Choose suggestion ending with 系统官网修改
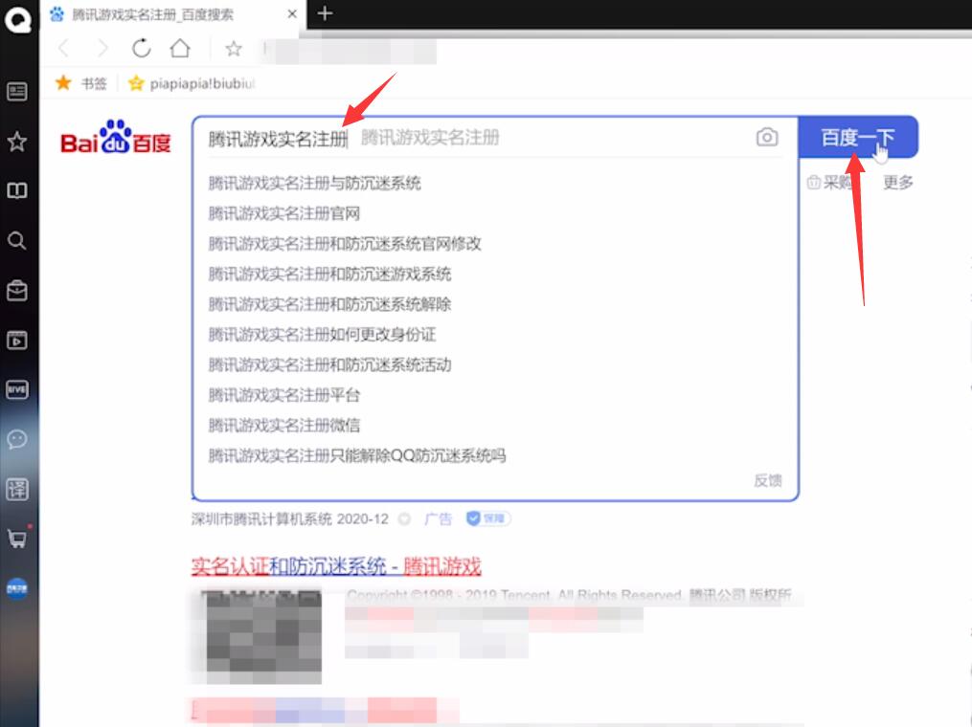This screenshot has width=972, height=727. tap(345, 244)
